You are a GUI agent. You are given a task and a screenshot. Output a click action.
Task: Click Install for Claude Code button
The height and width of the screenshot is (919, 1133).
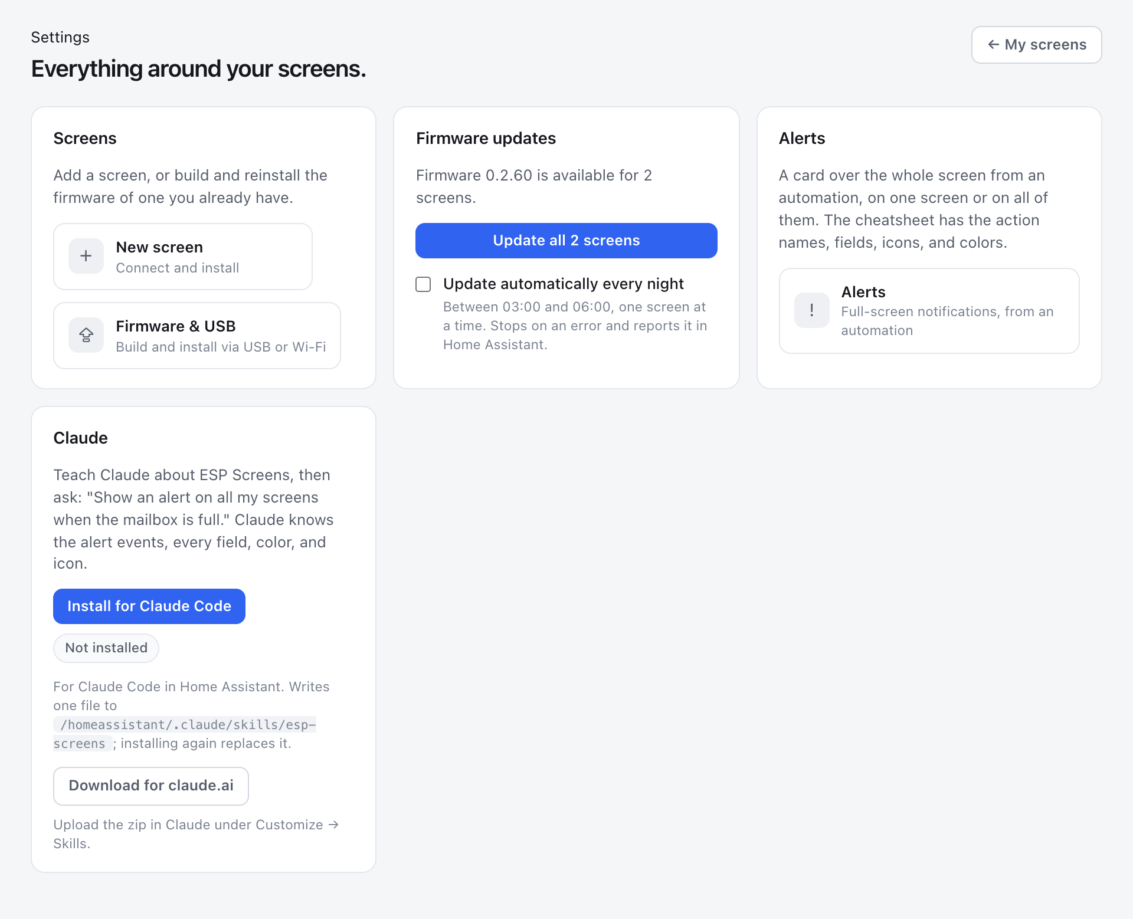tap(149, 606)
